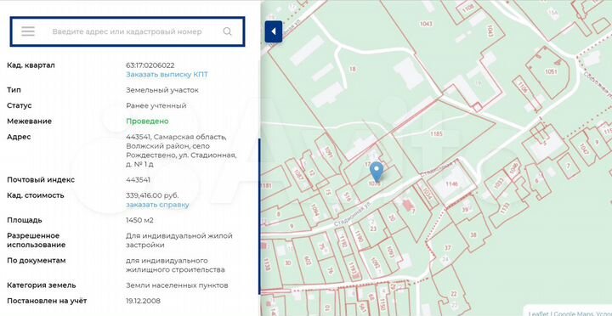Select map parcel labeled 18

pyautogui.click(x=352, y=69)
